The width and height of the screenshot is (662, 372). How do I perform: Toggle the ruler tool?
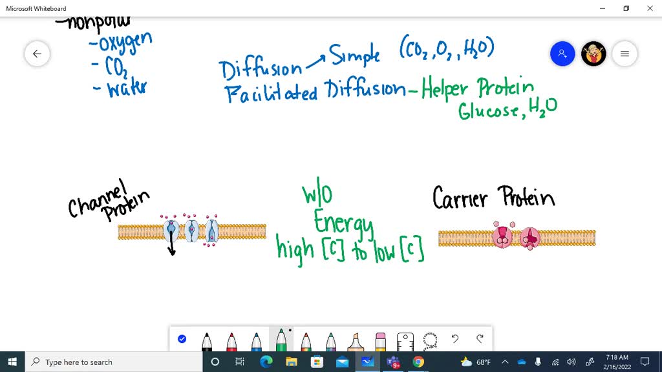coord(405,340)
